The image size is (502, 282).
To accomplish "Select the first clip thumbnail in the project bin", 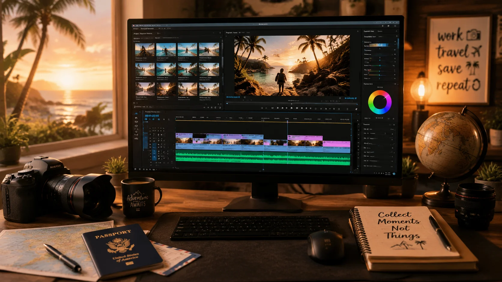I will 145,49.
